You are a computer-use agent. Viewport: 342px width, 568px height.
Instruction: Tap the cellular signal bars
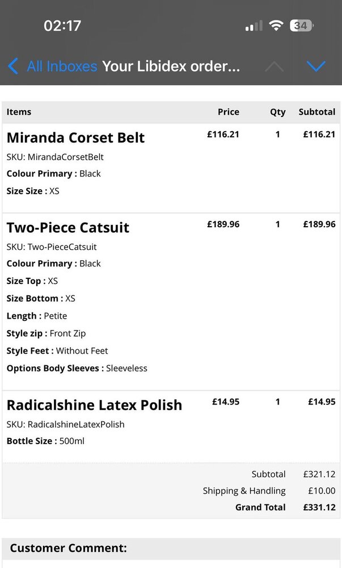(x=254, y=26)
